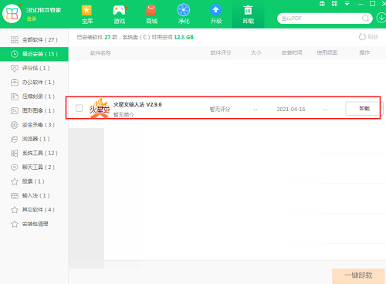Select 压缩刻录 (1) category
This screenshot has height=284, width=386.
click(34, 96)
